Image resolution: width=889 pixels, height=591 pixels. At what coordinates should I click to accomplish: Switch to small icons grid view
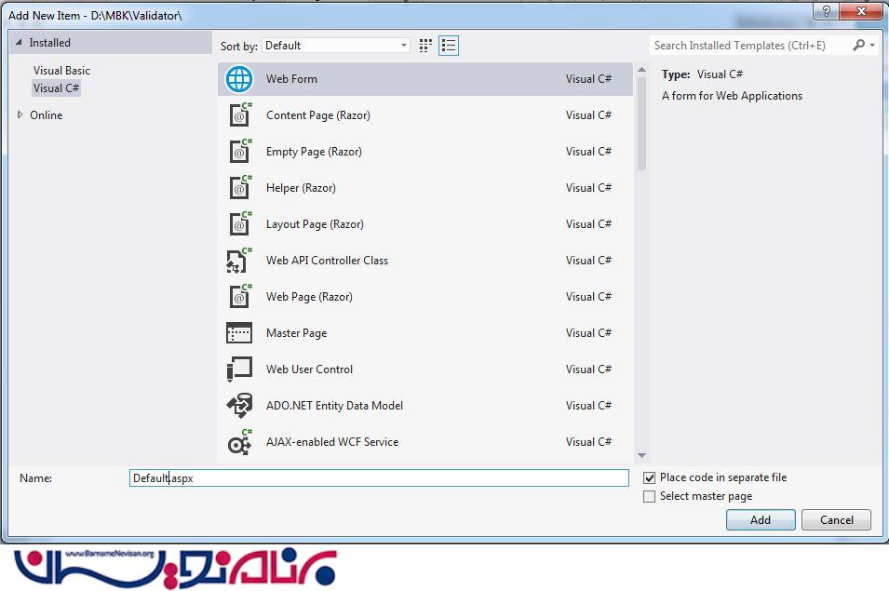pos(426,46)
